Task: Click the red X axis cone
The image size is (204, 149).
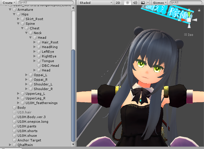Action: point(184,20)
